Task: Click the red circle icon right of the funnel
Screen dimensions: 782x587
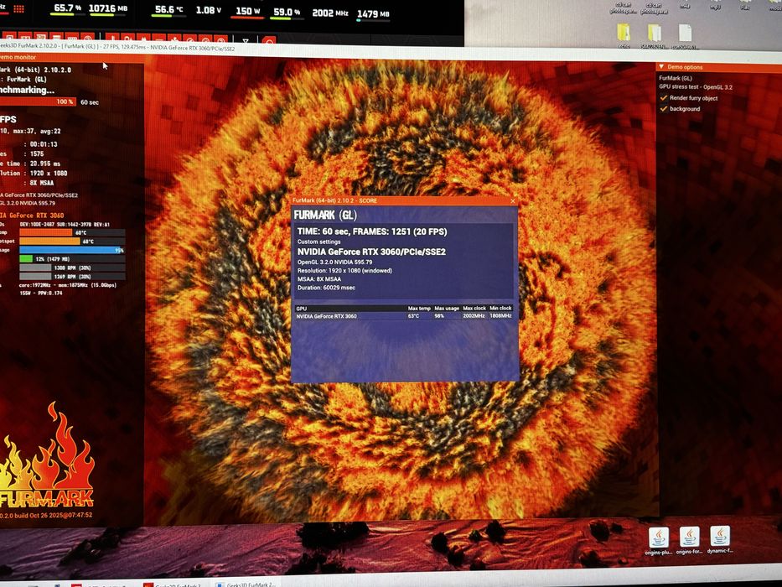Action: pos(269,41)
